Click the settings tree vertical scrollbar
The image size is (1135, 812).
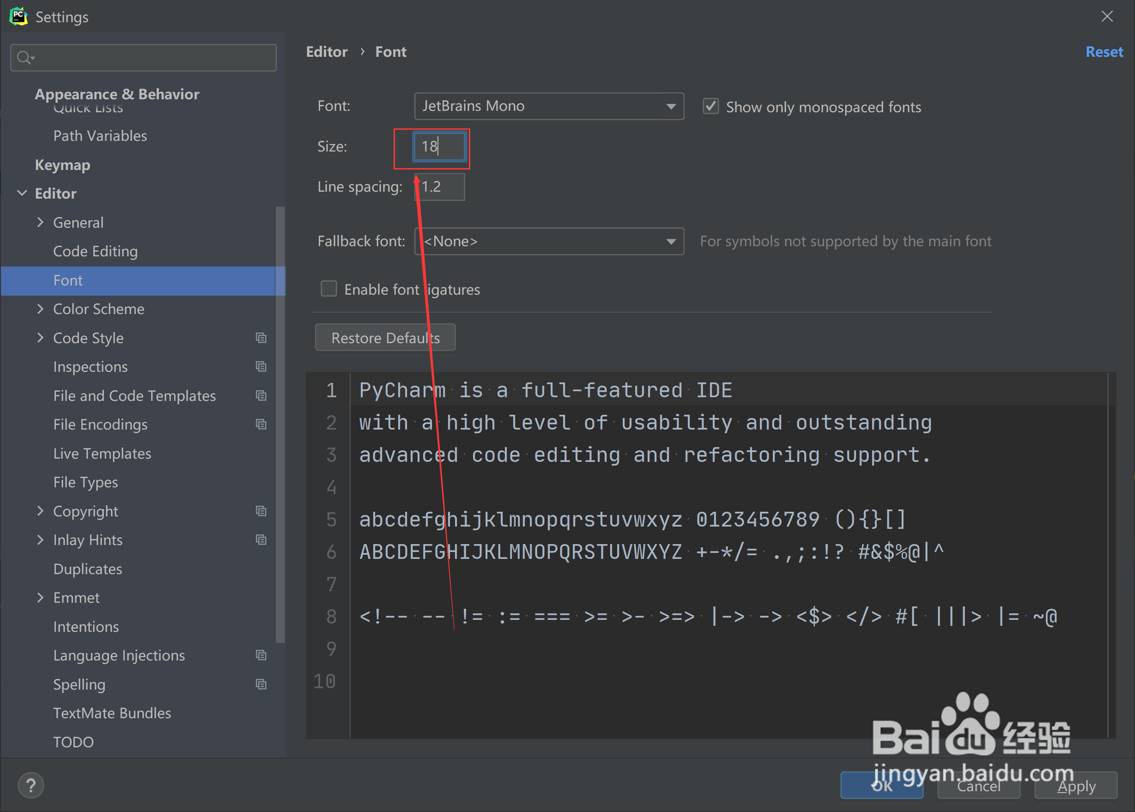(280, 424)
